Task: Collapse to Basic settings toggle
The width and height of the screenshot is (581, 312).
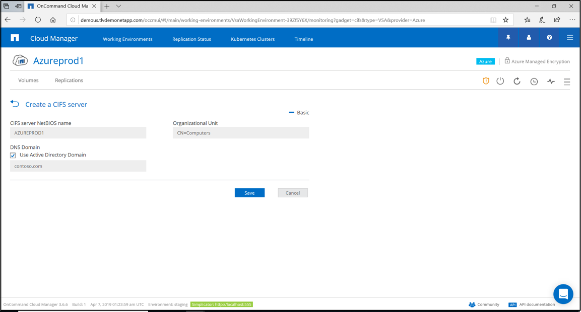Action: [x=299, y=113]
